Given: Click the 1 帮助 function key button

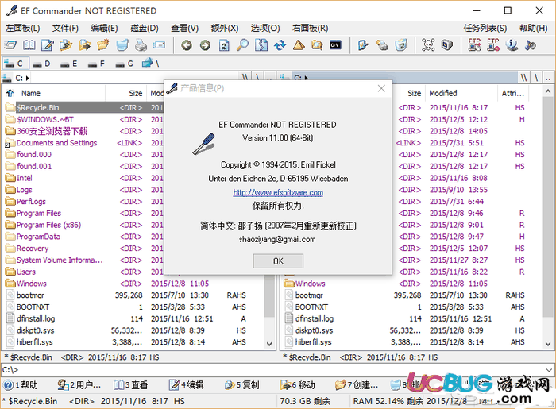Looking at the screenshot, I should click(21, 385).
